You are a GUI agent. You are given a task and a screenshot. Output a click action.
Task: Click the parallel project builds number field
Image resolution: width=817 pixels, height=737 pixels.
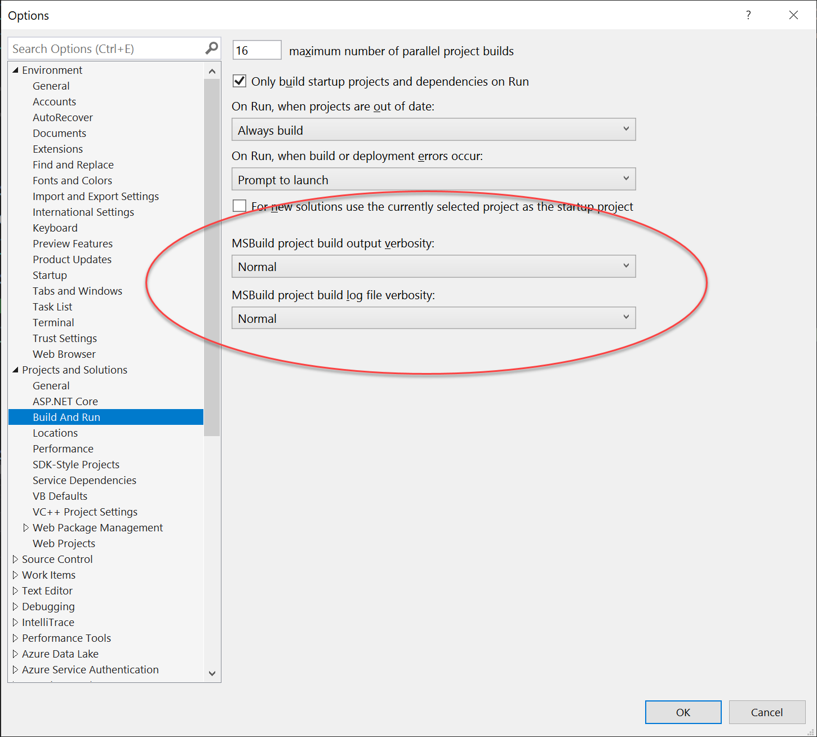(257, 50)
